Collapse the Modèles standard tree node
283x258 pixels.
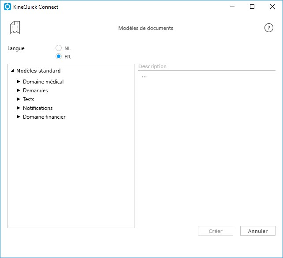tap(12, 71)
